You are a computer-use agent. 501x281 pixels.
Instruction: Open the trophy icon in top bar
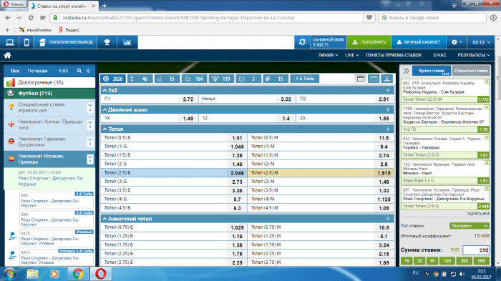click(x=107, y=42)
